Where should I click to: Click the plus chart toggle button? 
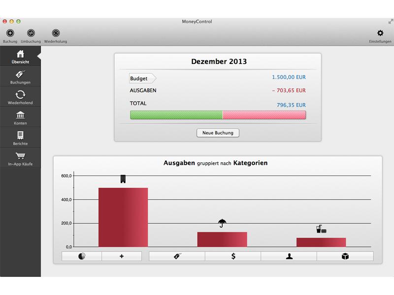[x=122, y=256]
